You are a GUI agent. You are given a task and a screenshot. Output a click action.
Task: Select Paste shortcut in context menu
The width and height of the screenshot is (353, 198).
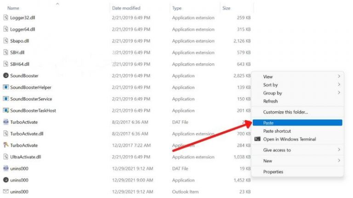[277, 131]
